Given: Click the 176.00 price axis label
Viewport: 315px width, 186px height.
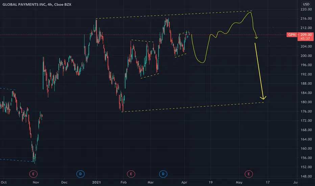Looking at the screenshot, I should point(306,111).
